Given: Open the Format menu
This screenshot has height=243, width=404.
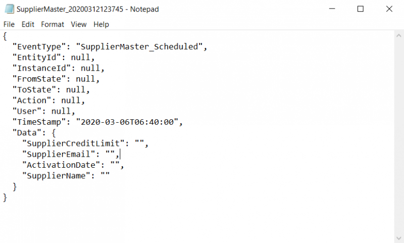Looking at the screenshot, I should [x=53, y=24].
